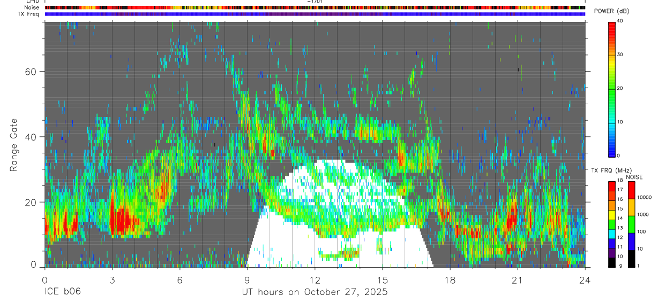Click the 1 noise scale label
Screen dimensions: 658x303
click(638, 266)
